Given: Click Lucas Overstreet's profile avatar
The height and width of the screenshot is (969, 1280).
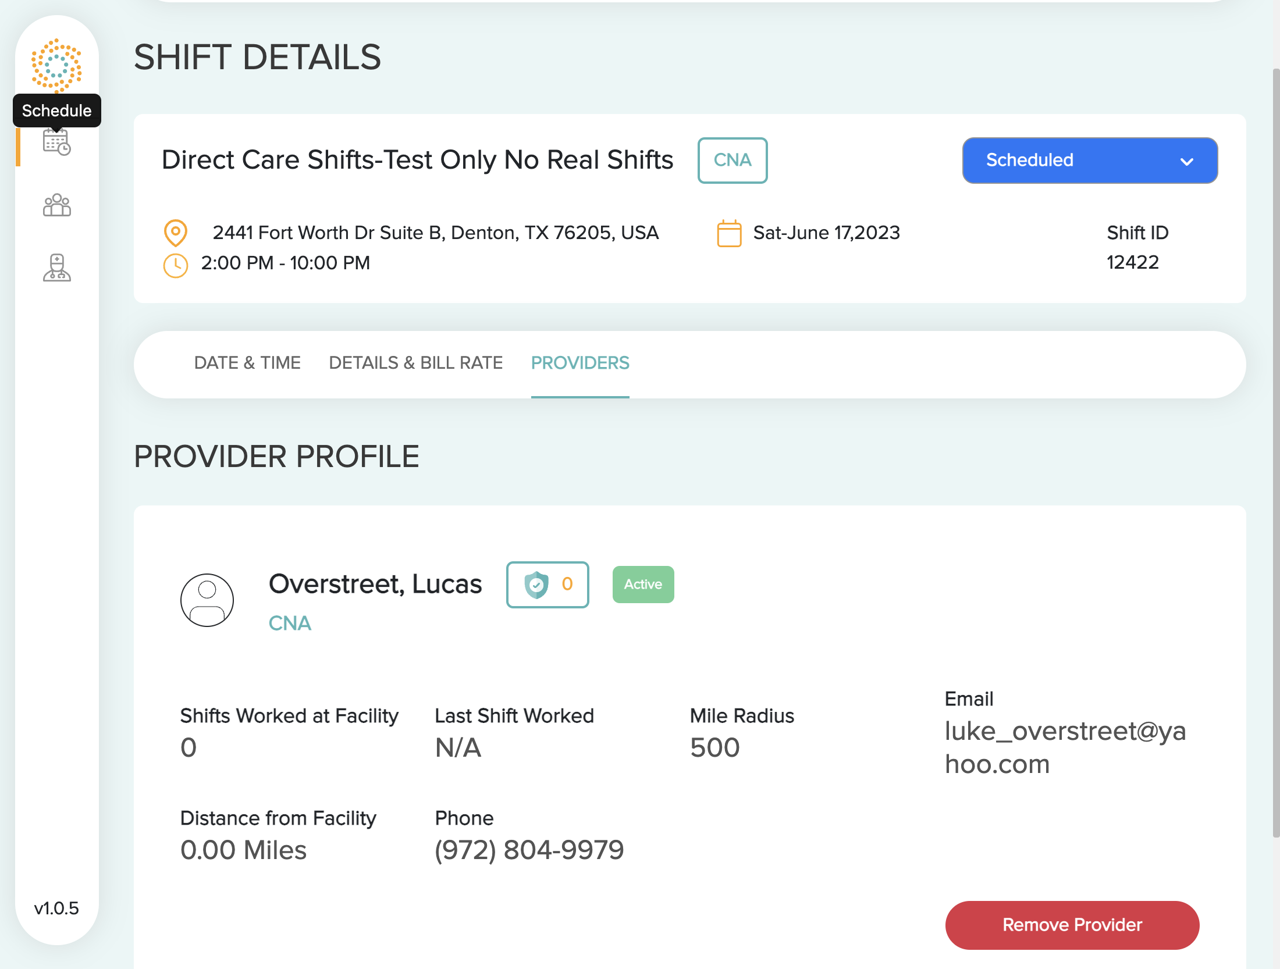Looking at the screenshot, I should point(207,600).
